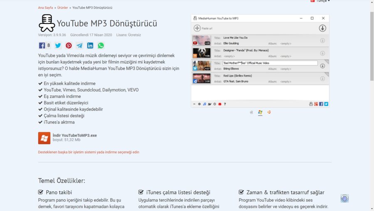Click the title Love Me Like You Do
The height and width of the screenshot is (211, 374).
pyautogui.click(x=235, y=38)
